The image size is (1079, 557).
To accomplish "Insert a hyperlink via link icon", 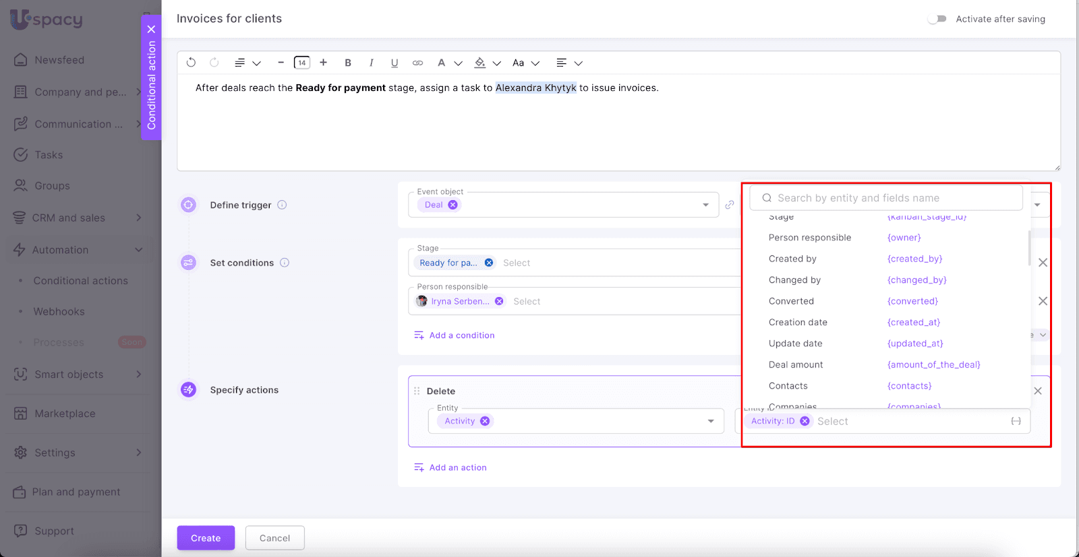I will click(417, 63).
